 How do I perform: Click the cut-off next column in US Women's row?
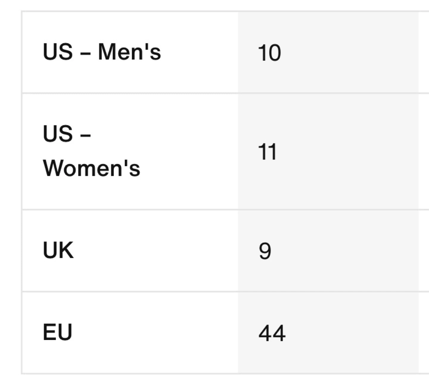(424, 151)
